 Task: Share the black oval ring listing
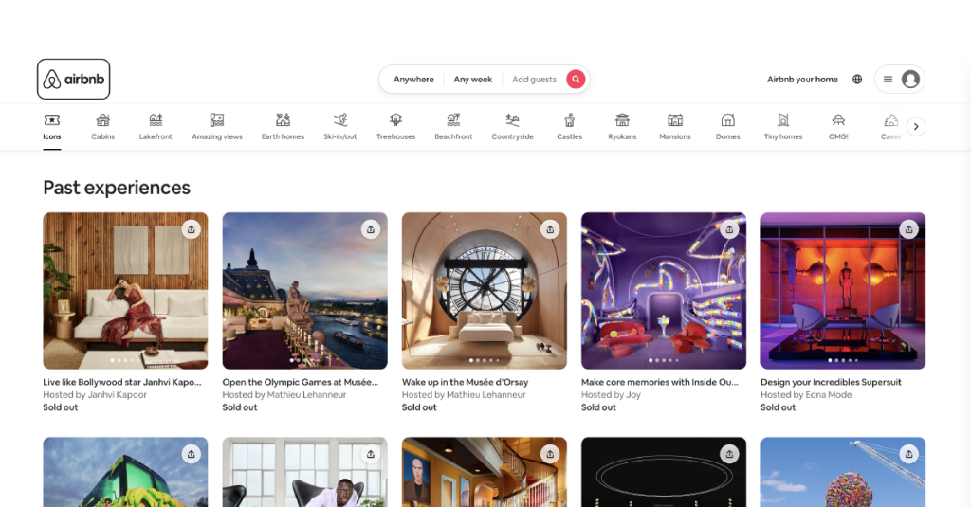point(729,454)
